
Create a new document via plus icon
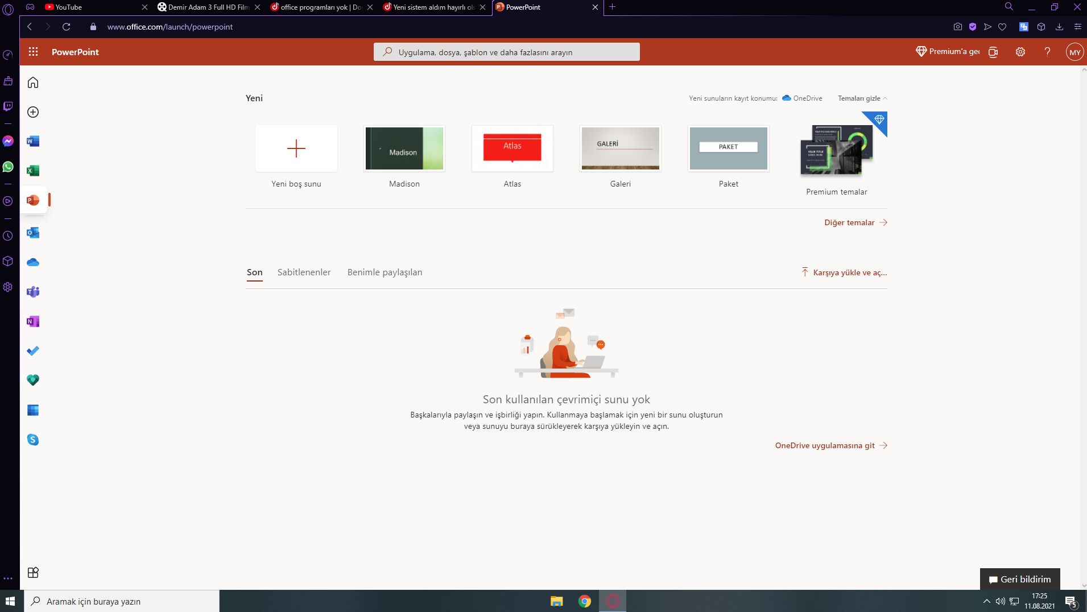pyautogui.click(x=32, y=111)
